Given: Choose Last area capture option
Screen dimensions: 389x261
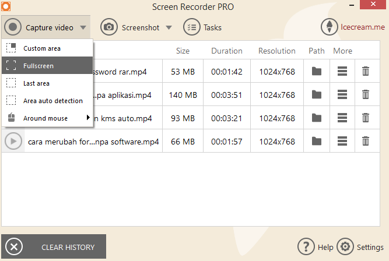Looking at the screenshot, I should click(x=47, y=83).
